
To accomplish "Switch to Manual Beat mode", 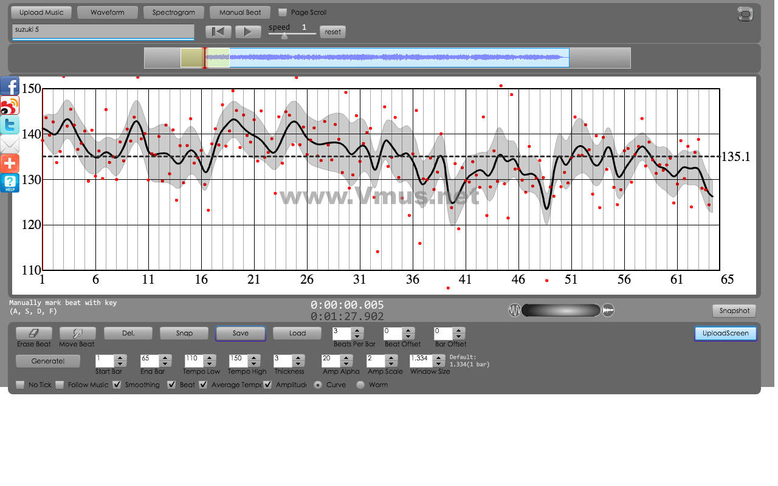I will tap(240, 12).
